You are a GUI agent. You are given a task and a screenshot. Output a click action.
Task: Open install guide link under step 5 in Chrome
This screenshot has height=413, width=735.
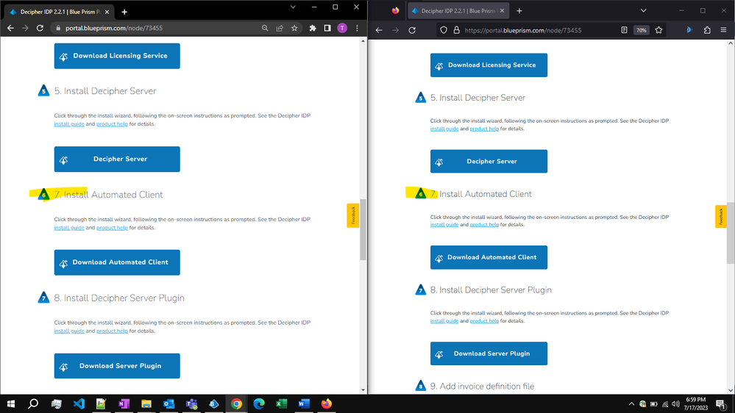pos(69,124)
